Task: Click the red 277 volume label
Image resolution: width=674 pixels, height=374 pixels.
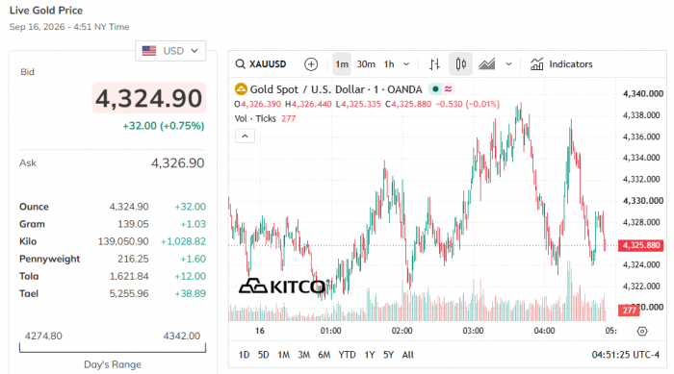Action: [629, 311]
